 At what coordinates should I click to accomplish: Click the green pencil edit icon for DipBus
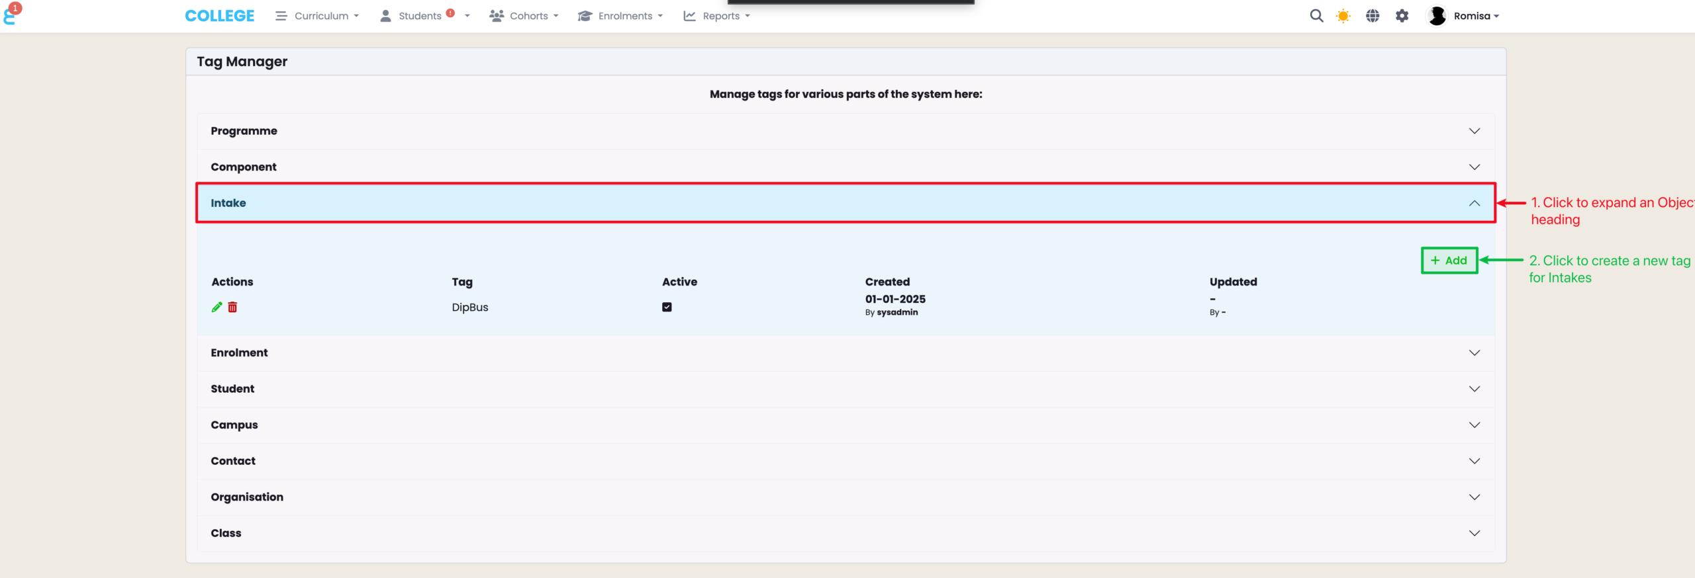(x=217, y=307)
